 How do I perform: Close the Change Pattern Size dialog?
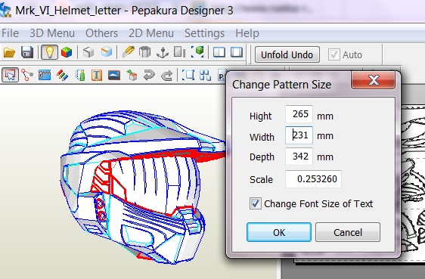pos(374,80)
